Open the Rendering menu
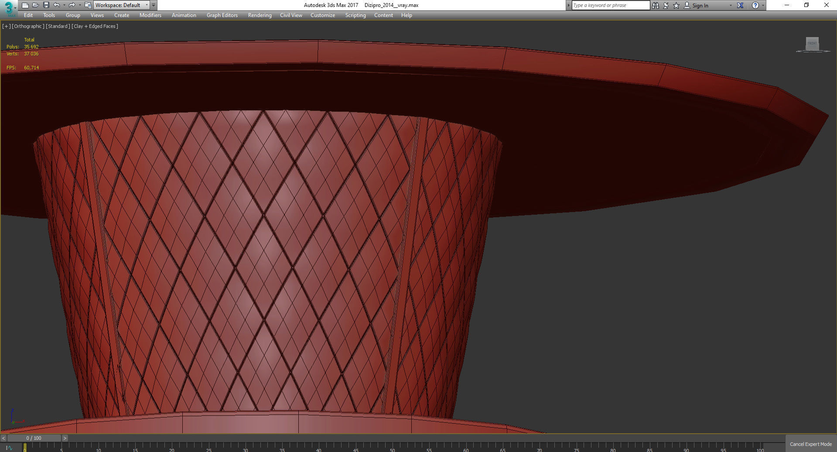Screen dimensions: 837x452 [x=260, y=15]
